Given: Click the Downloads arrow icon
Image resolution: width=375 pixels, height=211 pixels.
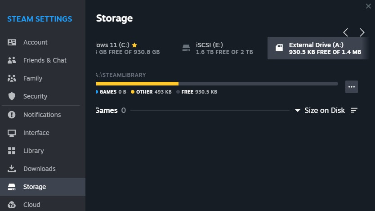Looking at the screenshot, I should click(12, 169).
